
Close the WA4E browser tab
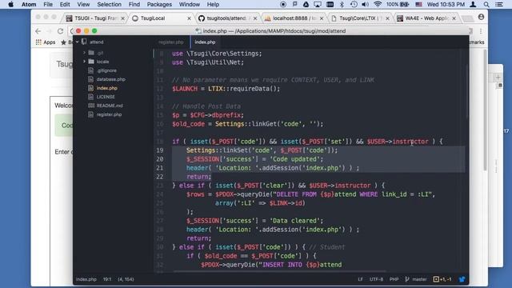[x=454, y=18]
